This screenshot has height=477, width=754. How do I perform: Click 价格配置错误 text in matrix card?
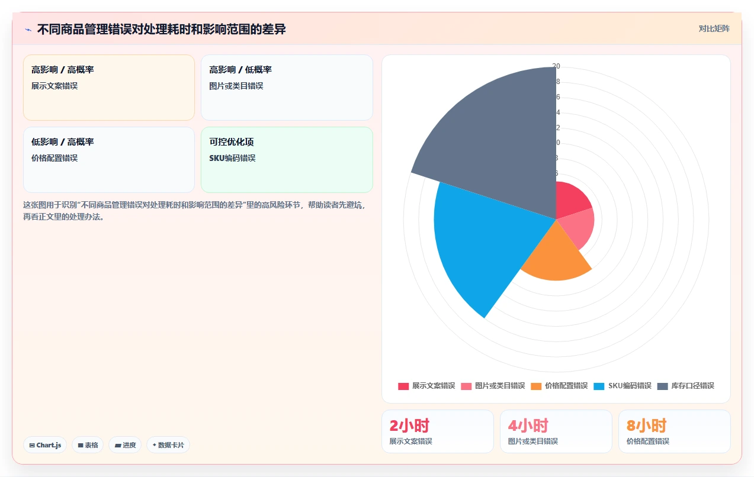pyautogui.click(x=54, y=158)
